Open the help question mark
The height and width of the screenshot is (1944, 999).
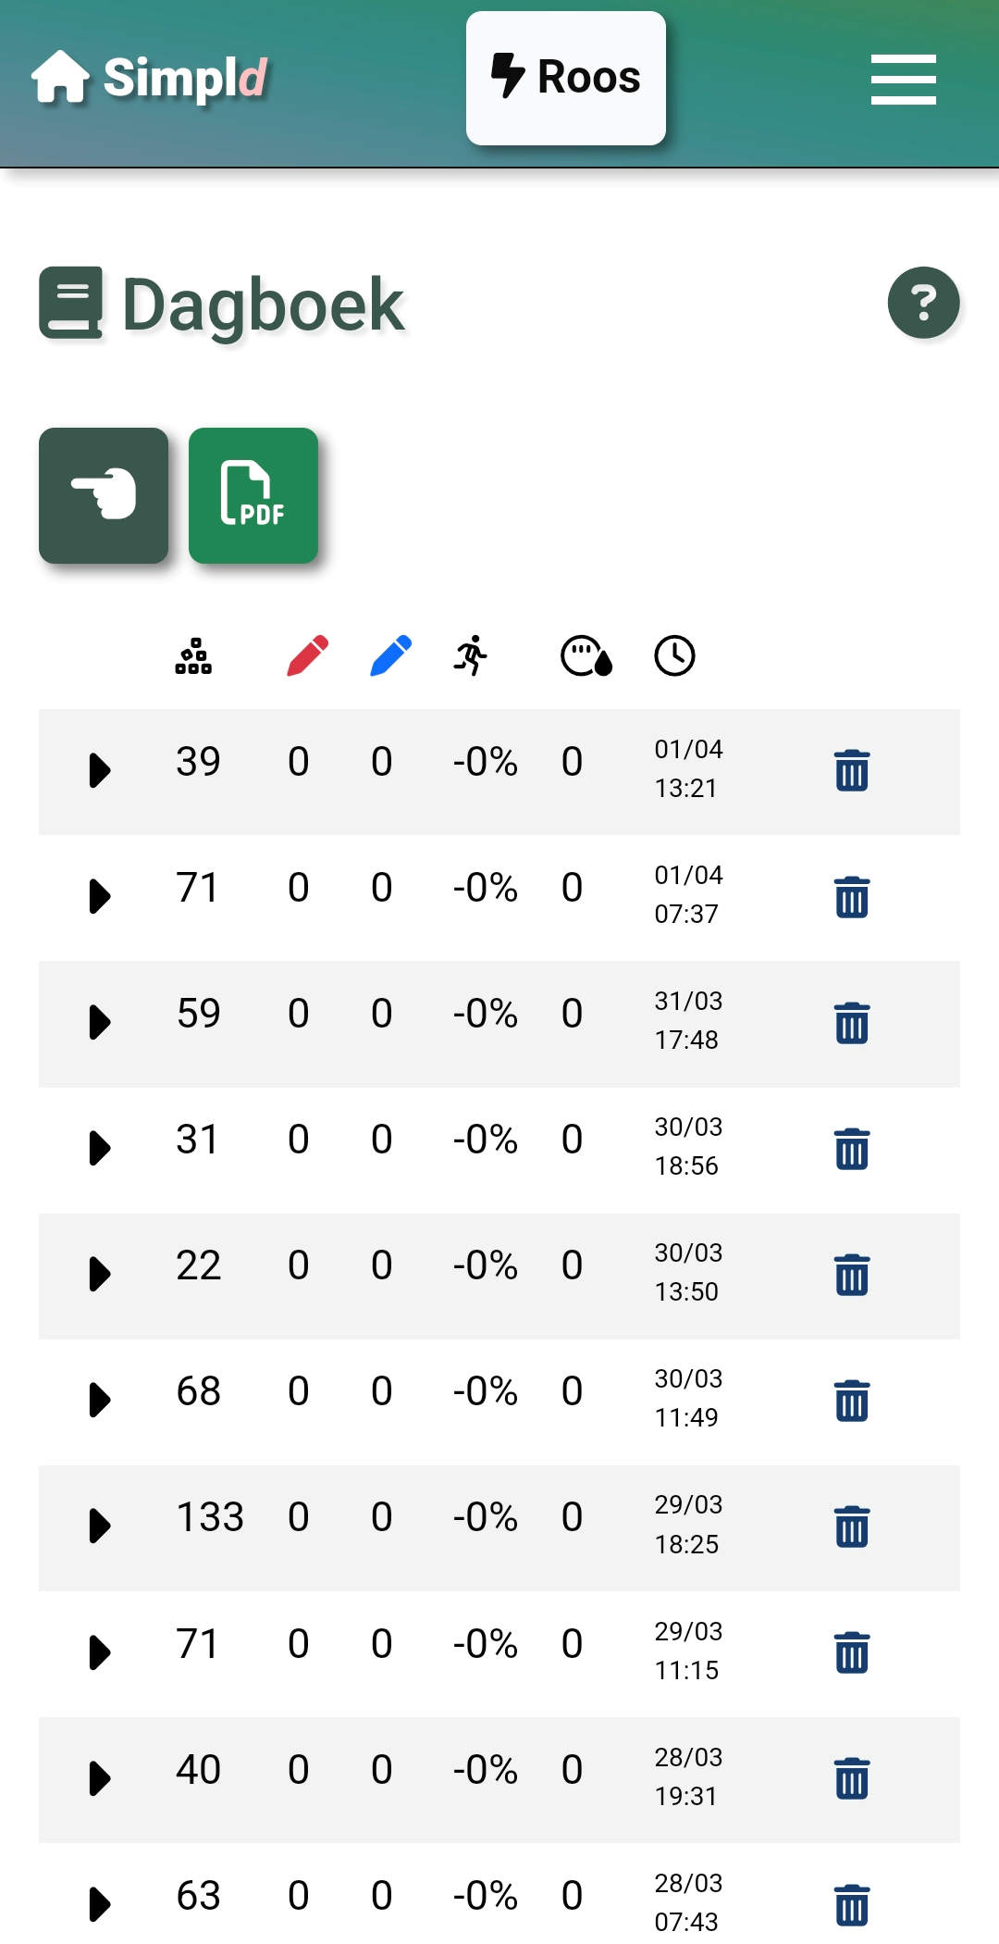(923, 303)
